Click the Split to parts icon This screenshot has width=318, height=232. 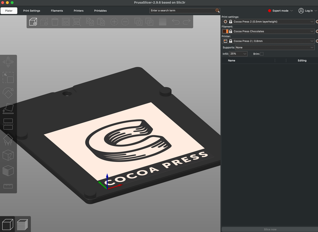[x=149, y=22]
